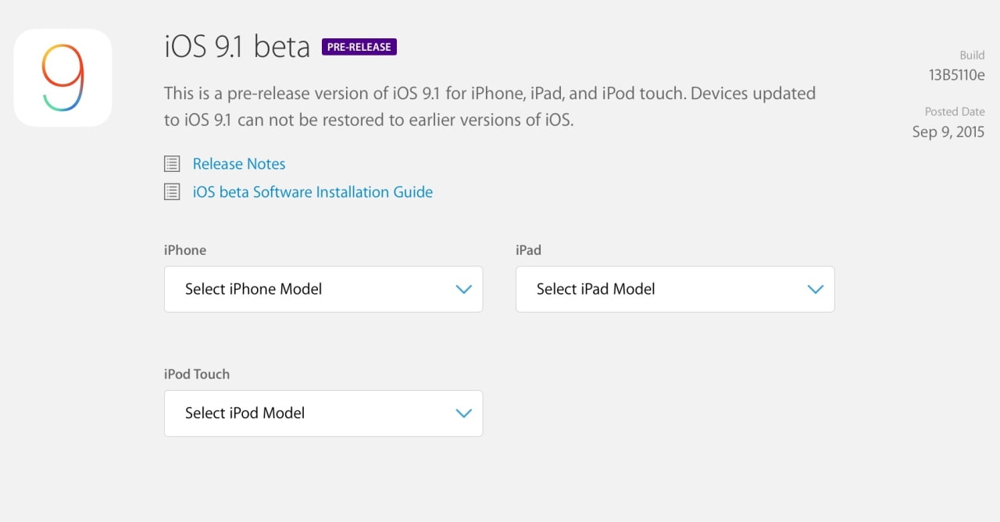Open the Select iPhone Model dropdown
The width and height of the screenshot is (1000, 522).
[x=323, y=289]
